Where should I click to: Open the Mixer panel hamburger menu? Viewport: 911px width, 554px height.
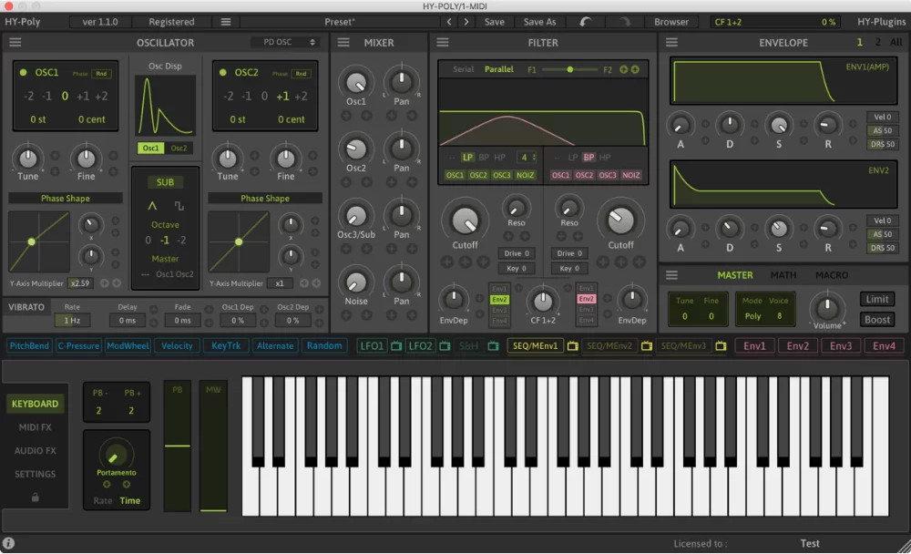click(343, 42)
